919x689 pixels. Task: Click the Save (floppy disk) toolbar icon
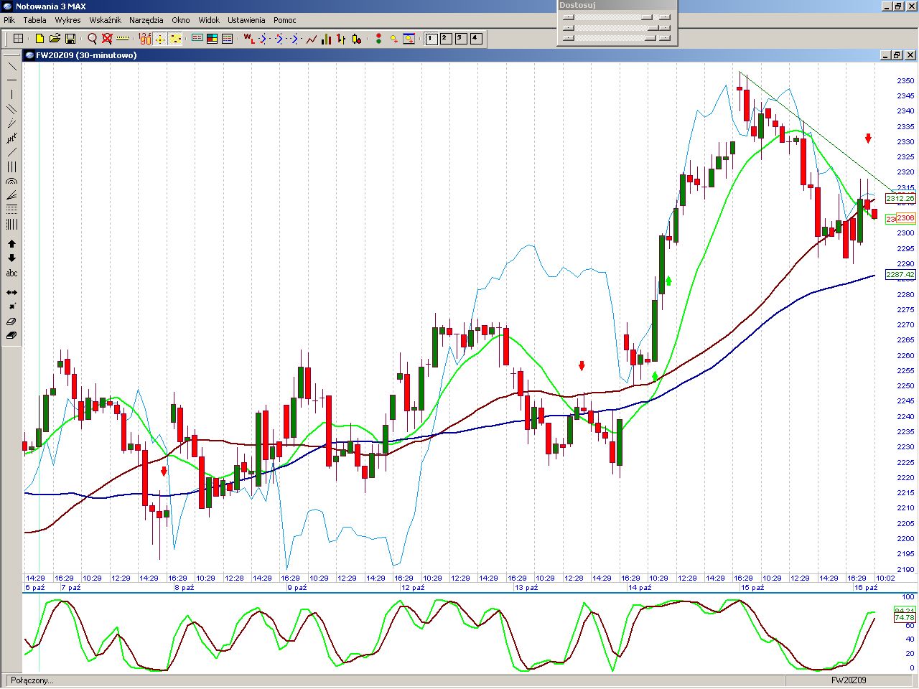(x=70, y=39)
